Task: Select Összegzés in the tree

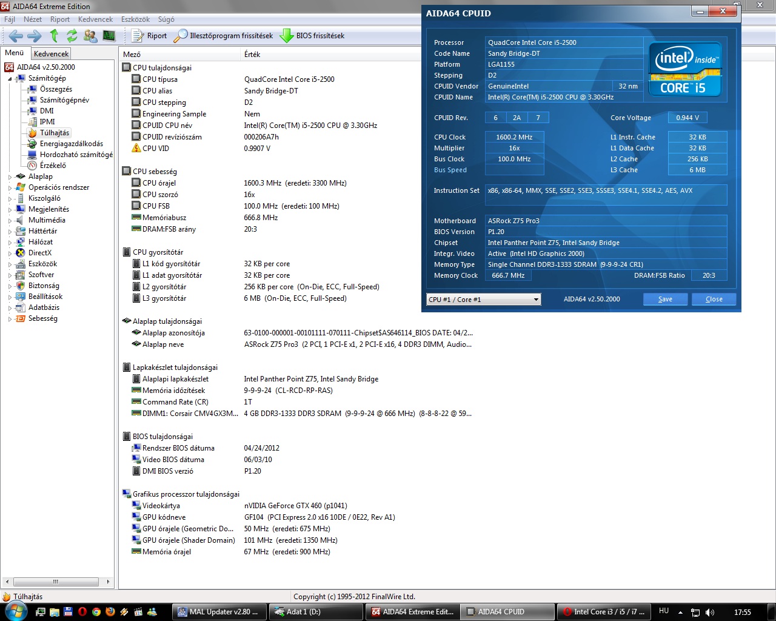Action: coord(56,89)
